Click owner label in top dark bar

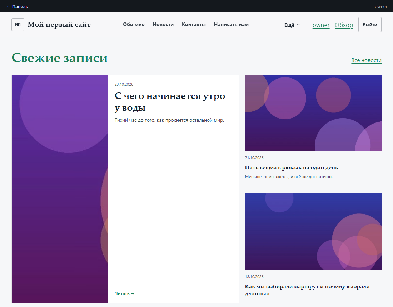[x=381, y=7]
